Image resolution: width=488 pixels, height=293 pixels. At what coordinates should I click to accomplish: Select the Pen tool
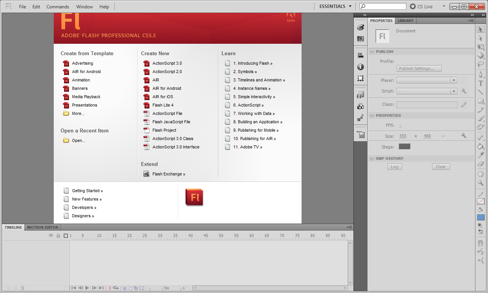[x=480, y=75]
